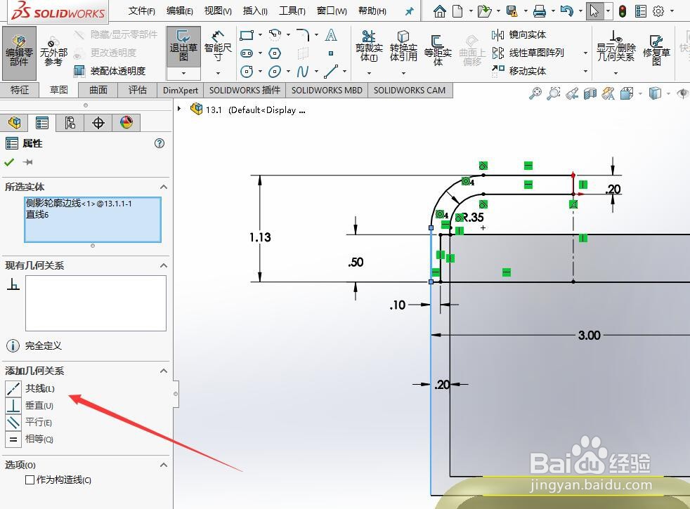The width and height of the screenshot is (690, 509).
Task: Add the 平行(E) parallel relation
Action: tap(29, 423)
